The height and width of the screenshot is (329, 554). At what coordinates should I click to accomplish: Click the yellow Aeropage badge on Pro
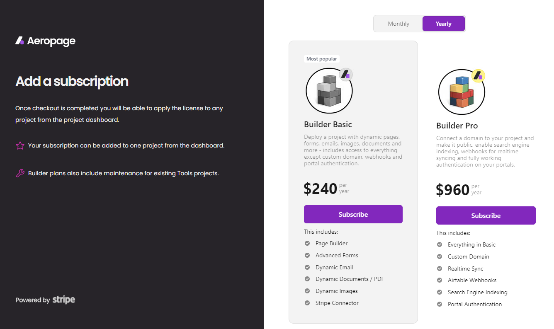(x=479, y=76)
